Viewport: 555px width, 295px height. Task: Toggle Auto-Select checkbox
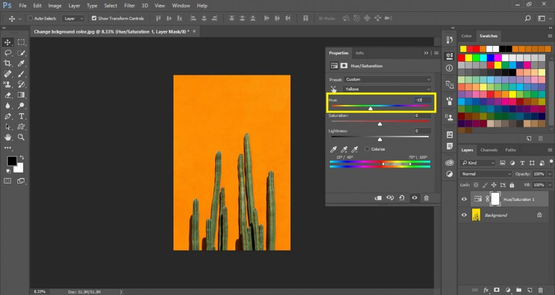click(30, 18)
